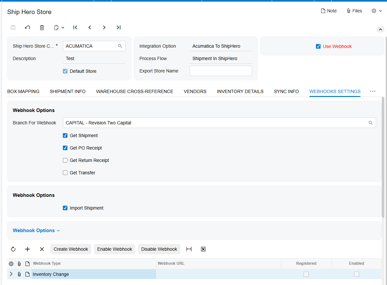Click the vertical scrollbar of the tab area
The height and width of the screenshot is (285, 387).
point(383,157)
